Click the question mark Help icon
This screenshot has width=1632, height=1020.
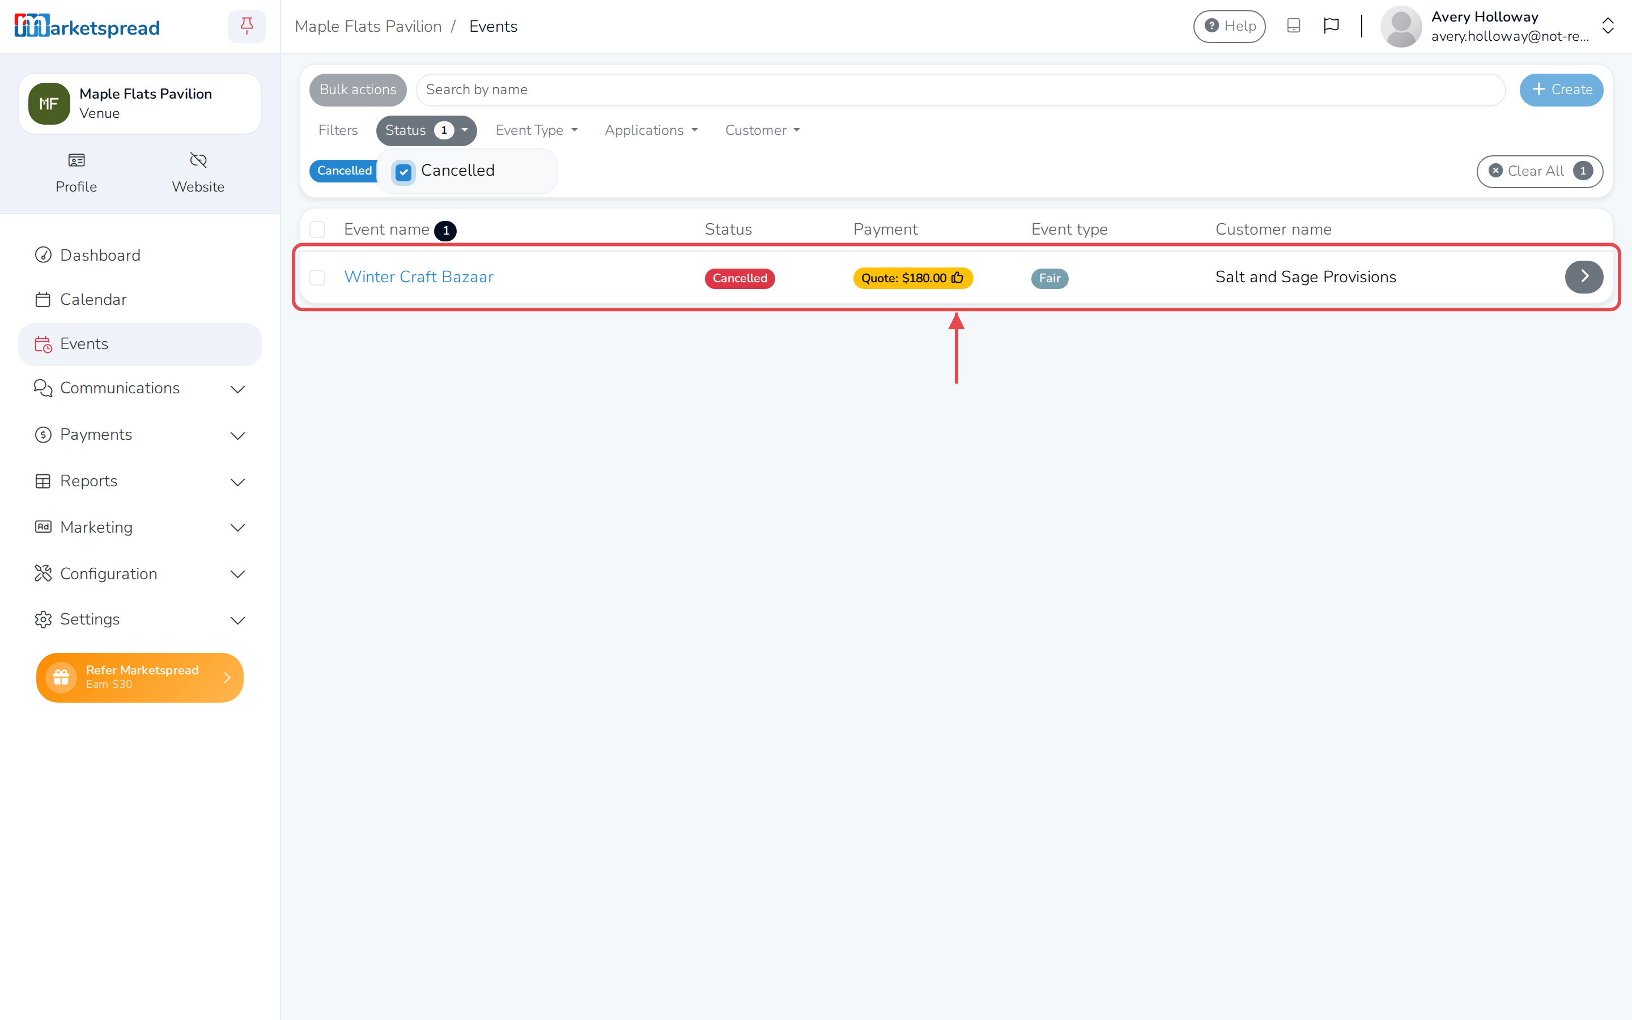tap(1211, 25)
